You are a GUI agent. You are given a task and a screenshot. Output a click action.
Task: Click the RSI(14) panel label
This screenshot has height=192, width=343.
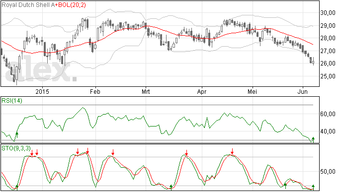coord(12,101)
